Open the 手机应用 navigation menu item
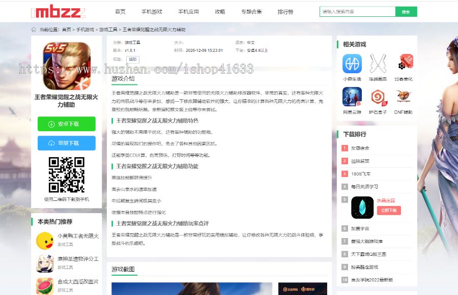 (x=188, y=12)
